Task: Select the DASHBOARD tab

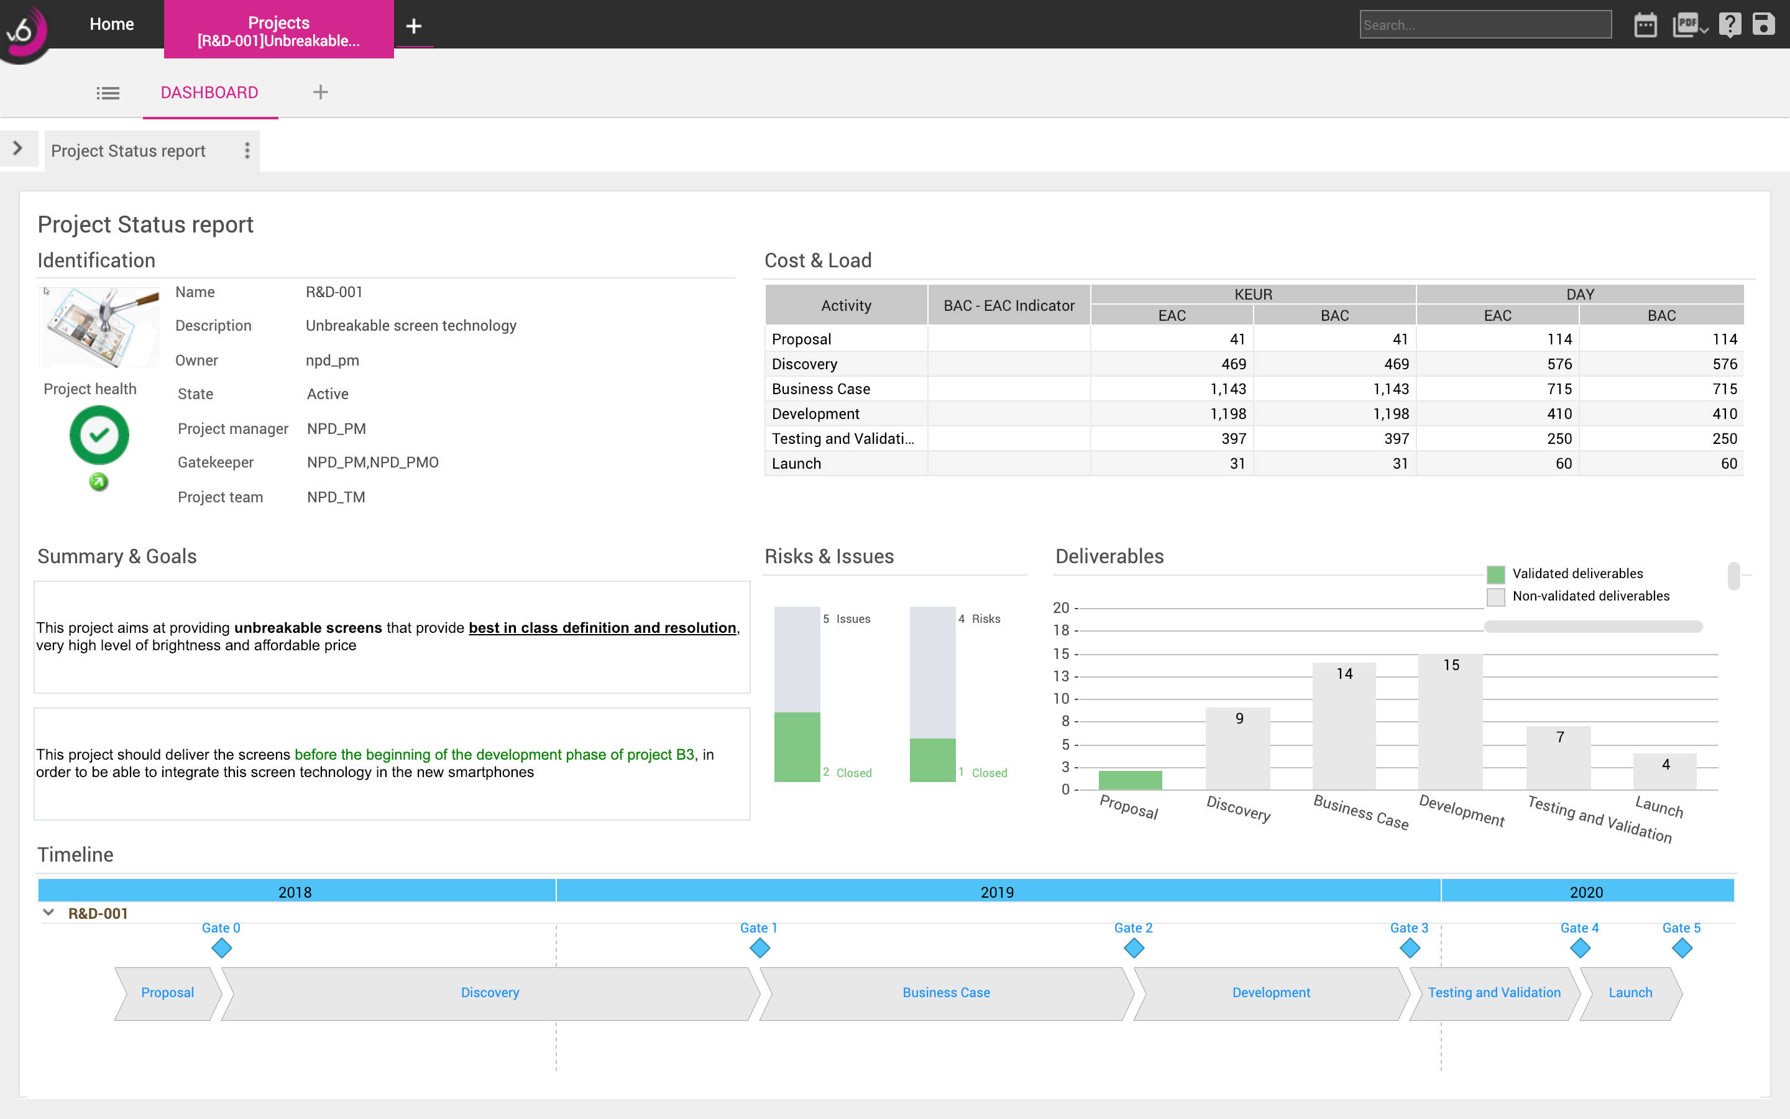Action: [209, 93]
